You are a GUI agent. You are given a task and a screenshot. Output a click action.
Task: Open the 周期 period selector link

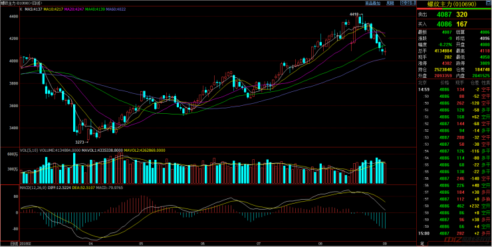[390, 3]
